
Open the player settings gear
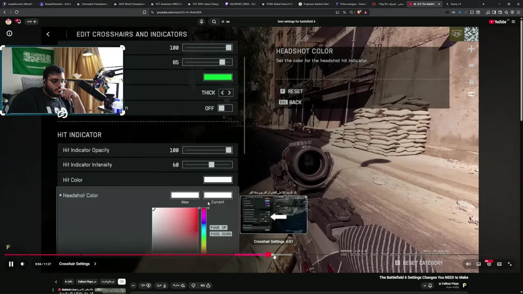click(489, 264)
